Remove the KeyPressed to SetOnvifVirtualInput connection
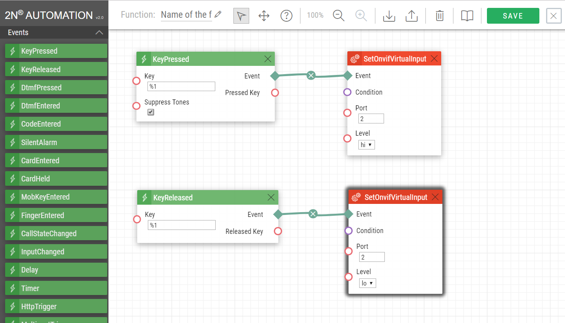The image size is (565, 323). coord(311,75)
